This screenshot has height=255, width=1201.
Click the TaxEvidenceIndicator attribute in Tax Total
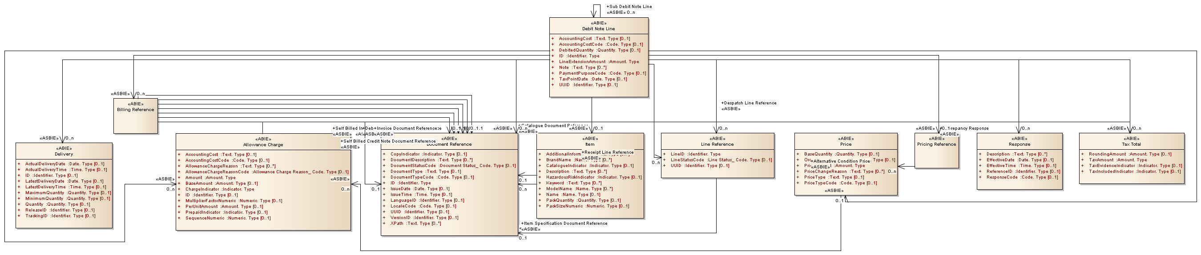pos(1135,166)
